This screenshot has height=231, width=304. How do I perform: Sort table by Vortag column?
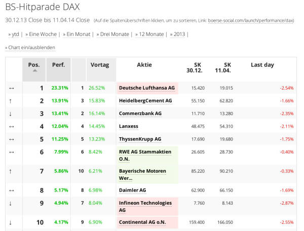click(100, 65)
